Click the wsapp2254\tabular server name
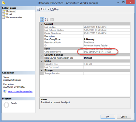The image size is (136, 122). (12, 80)
